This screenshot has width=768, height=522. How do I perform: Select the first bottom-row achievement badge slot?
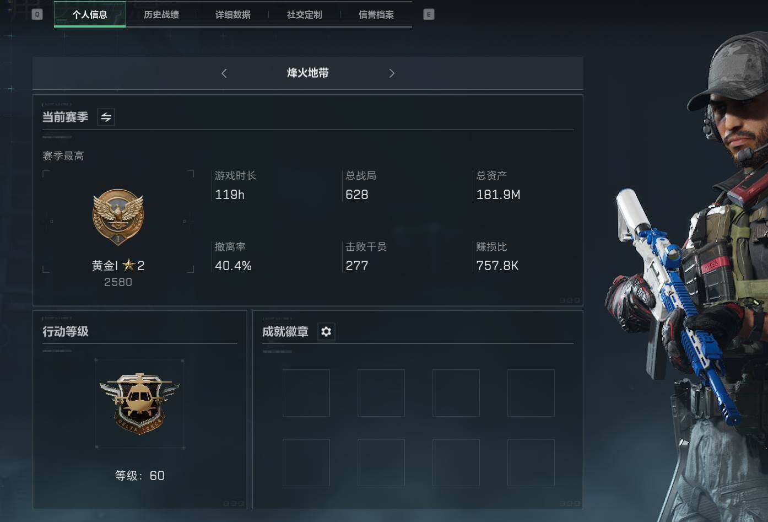tap(306, 462)
